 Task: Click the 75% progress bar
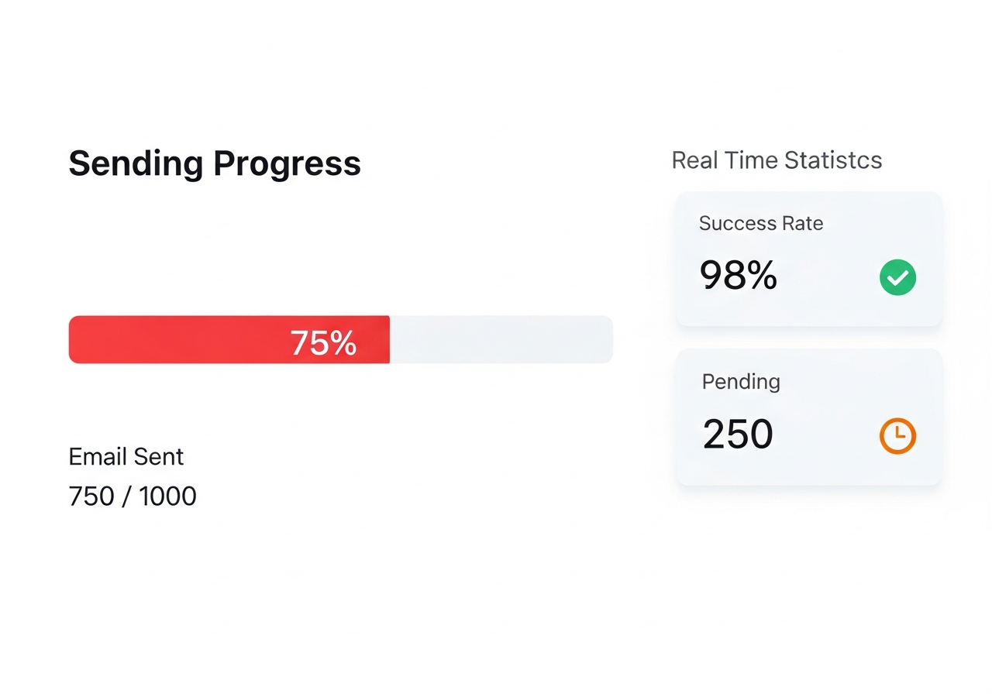click(x=341, y=339)
